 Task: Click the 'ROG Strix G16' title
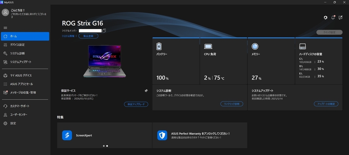pyautogui.click(x=83, y=23)
